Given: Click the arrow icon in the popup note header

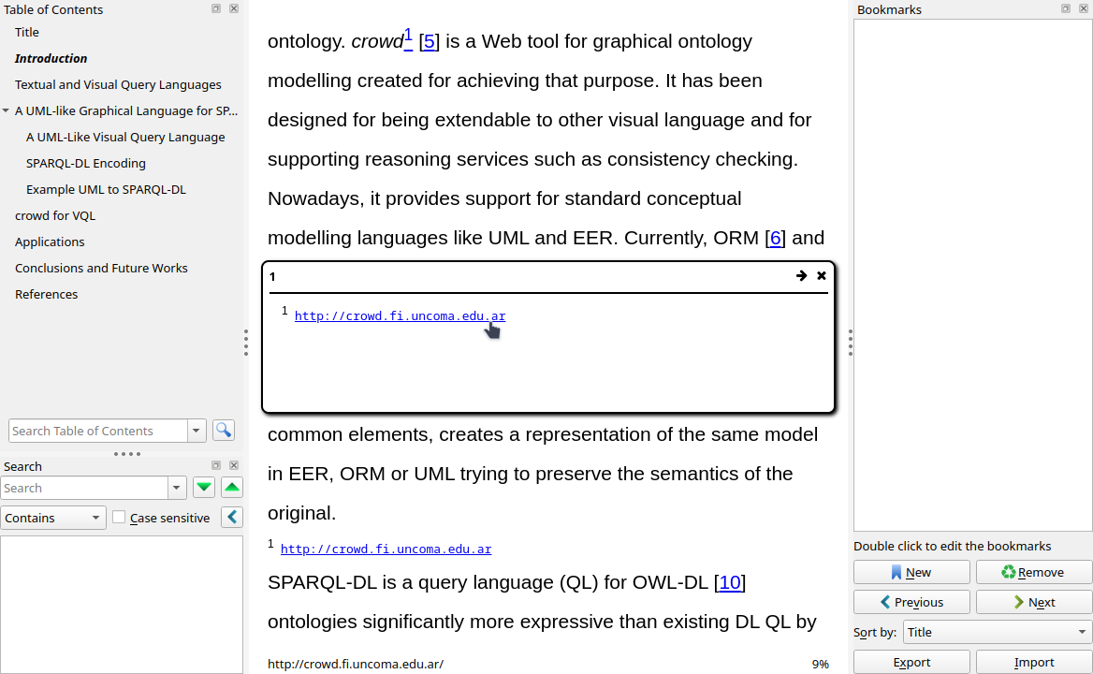Looking at the screenshot, I should click(801, 275).
